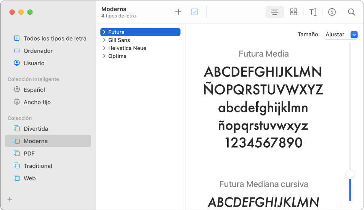The width and height of the screenshot is (364, 210).
Task: Open the Tamaño Ajustar dropdown
Action: [x=341, y=35]
